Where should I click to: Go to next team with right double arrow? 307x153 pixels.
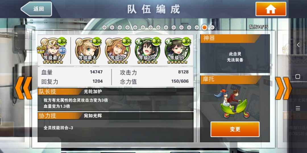point(283,88)
